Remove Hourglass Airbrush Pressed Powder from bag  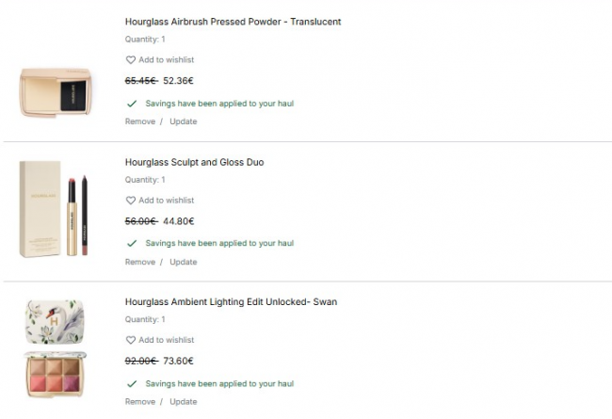(139, 121)
